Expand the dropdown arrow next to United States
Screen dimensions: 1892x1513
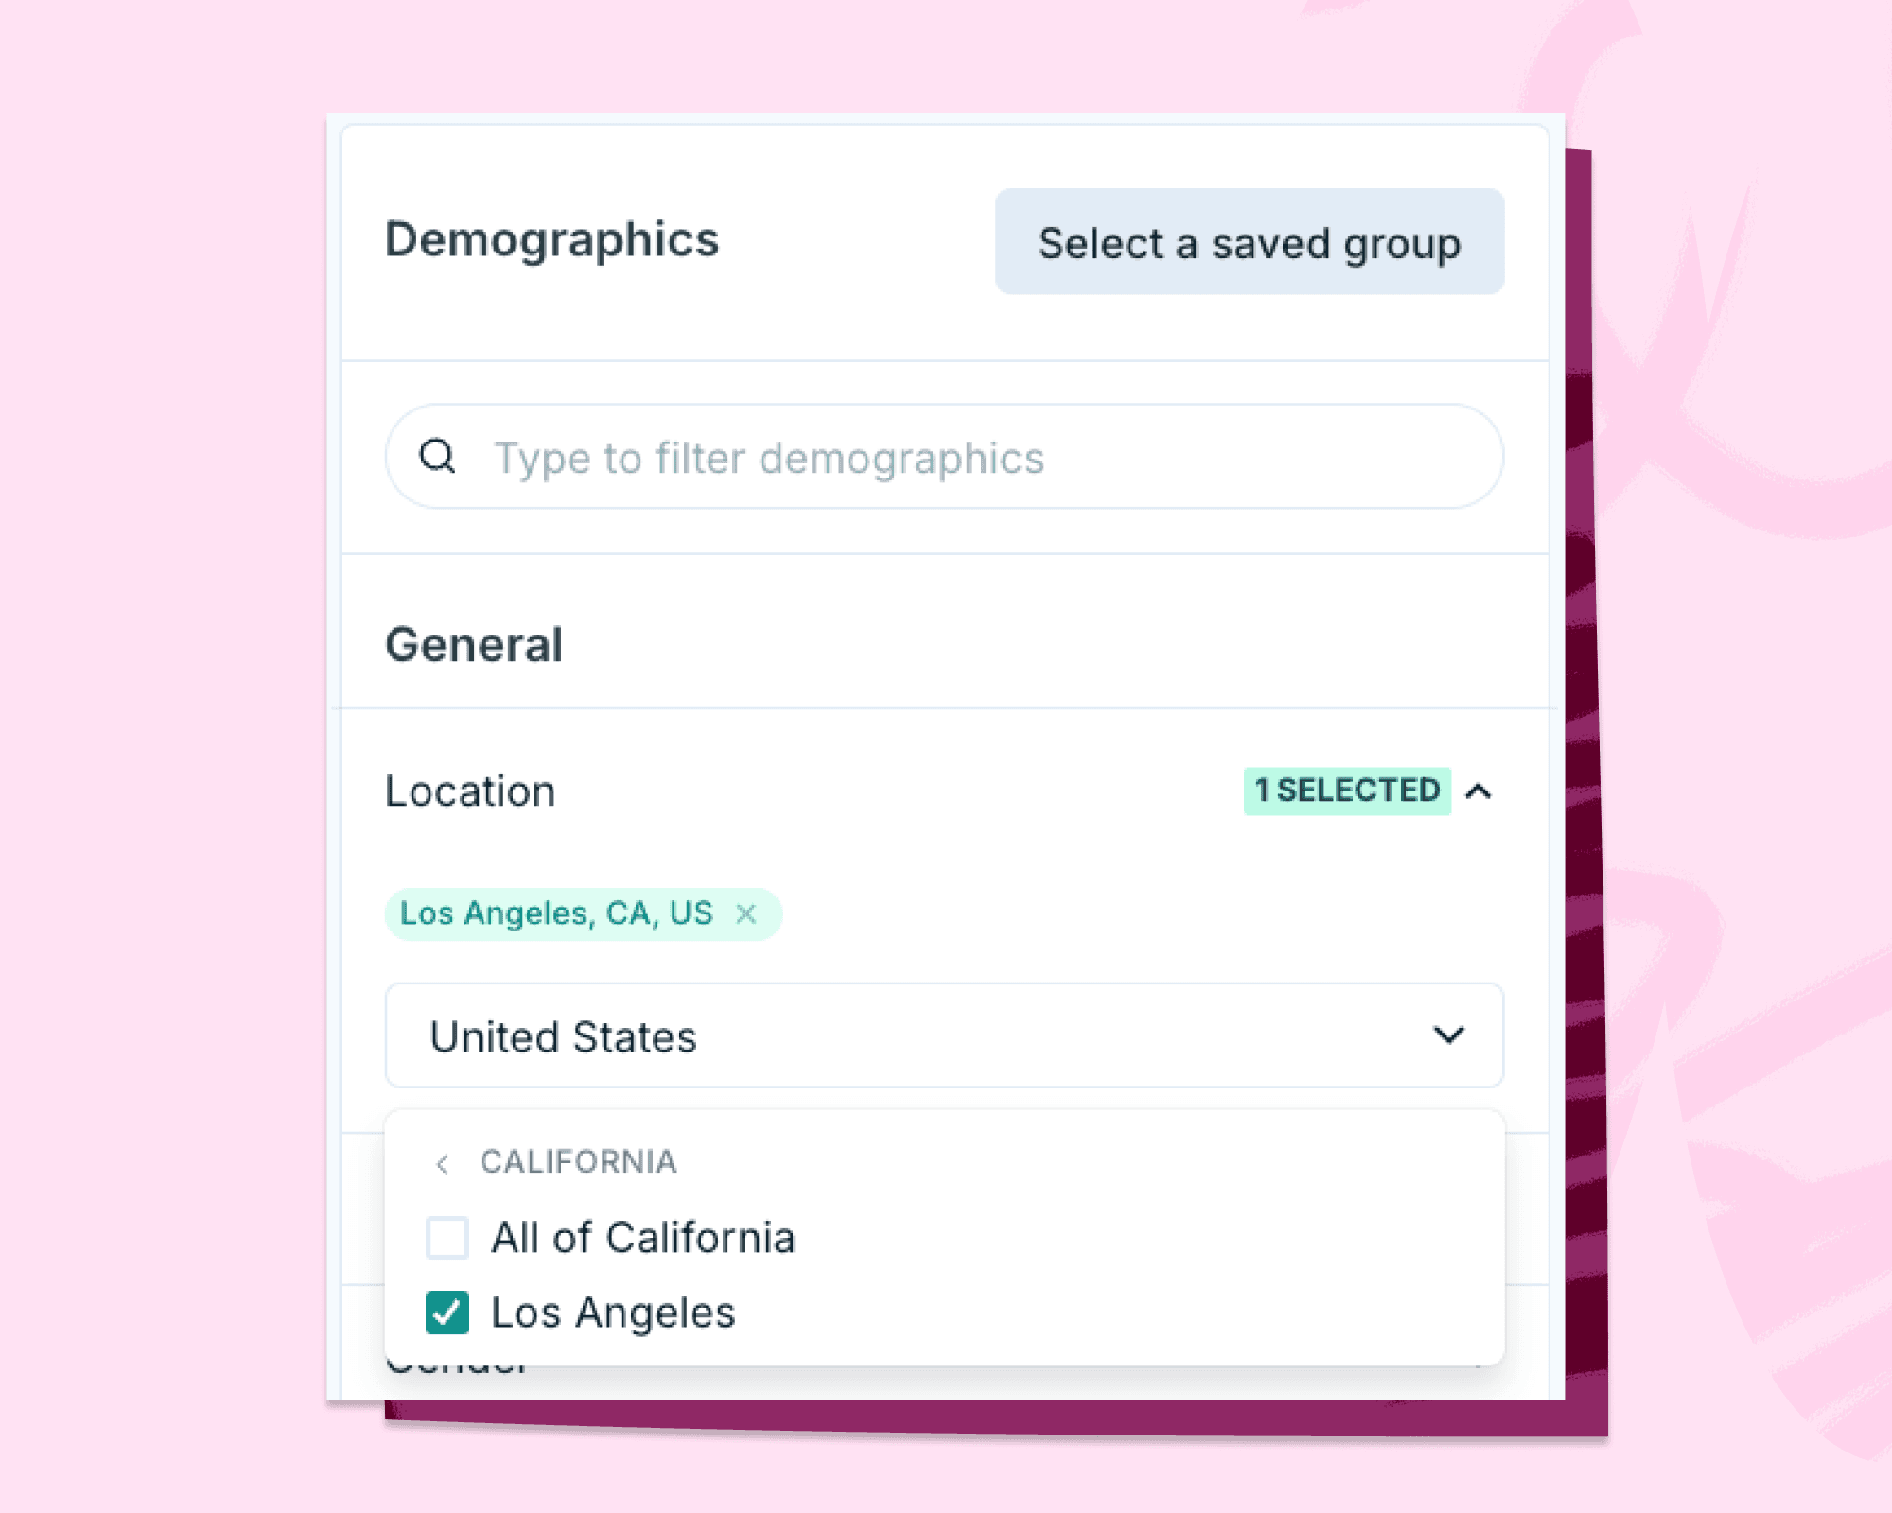[1448, 1036]
